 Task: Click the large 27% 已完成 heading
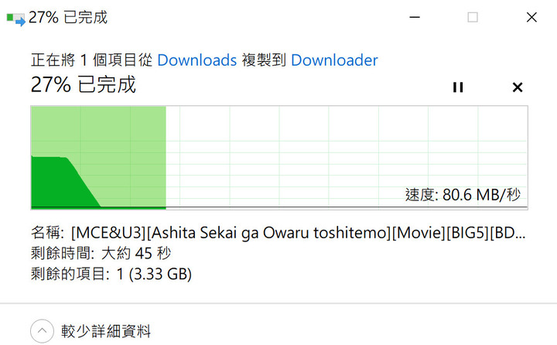click(x=84, y=84)
